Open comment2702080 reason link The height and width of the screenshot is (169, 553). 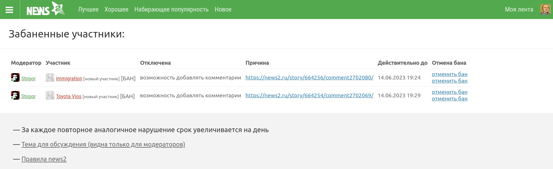tap(309, 78)
